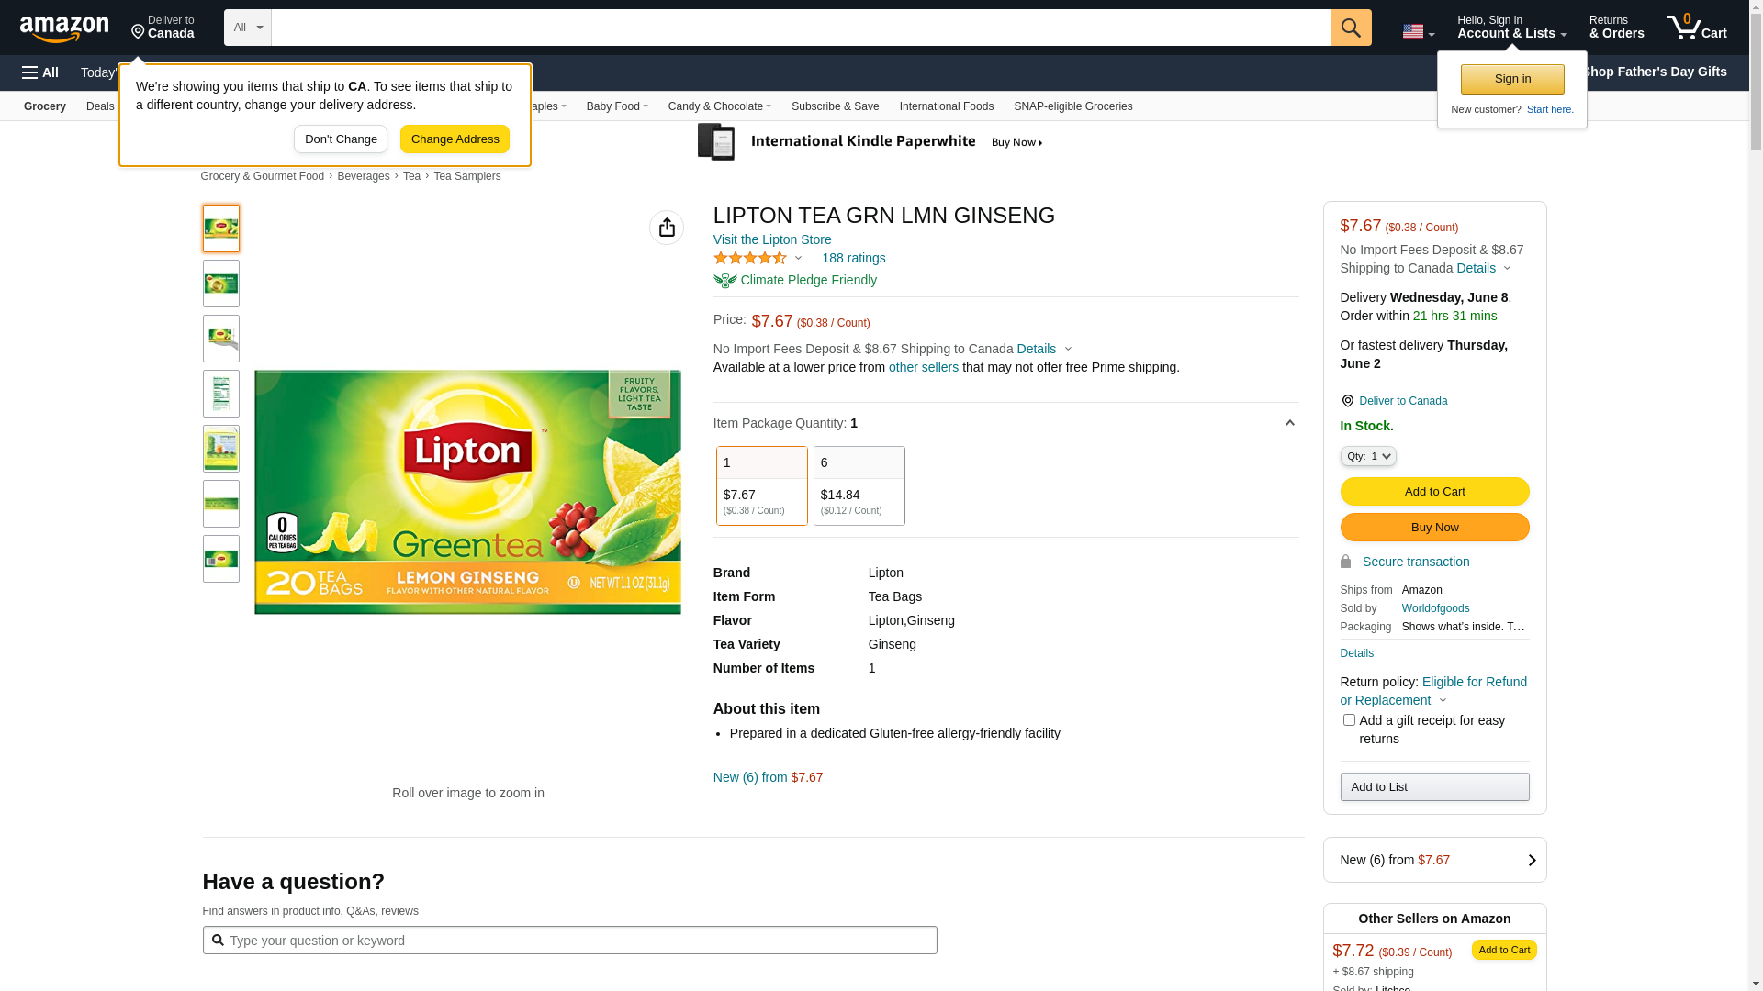The height and width of the screenshot is (991, 1763).
Task: Click the Amazon logo
Action: click(64, 28)
